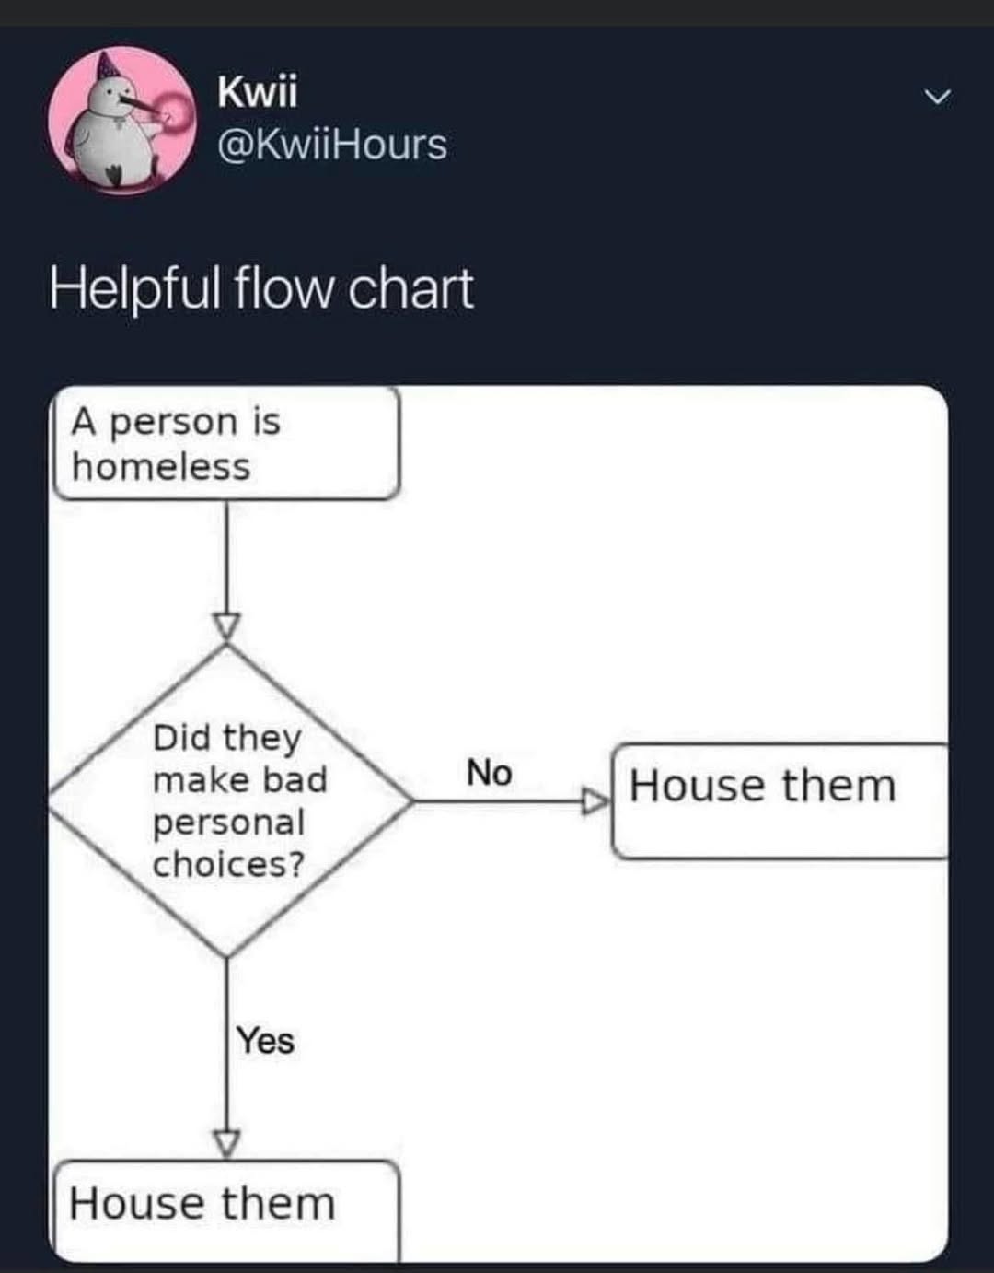This screenshot has width=994, height=1273.
Task: Collapse the tweet using the top-right chevron
Action: (937, 95)
